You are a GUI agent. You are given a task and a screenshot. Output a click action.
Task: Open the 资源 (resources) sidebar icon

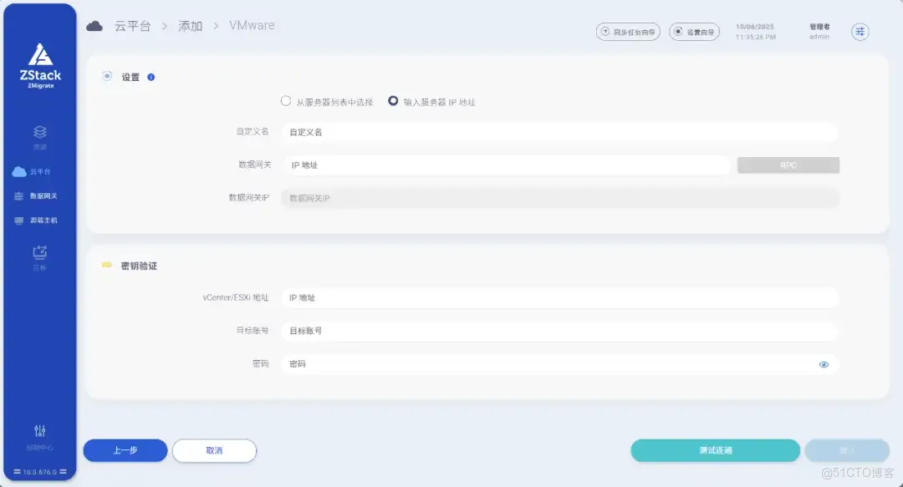[x=39, y=136]
